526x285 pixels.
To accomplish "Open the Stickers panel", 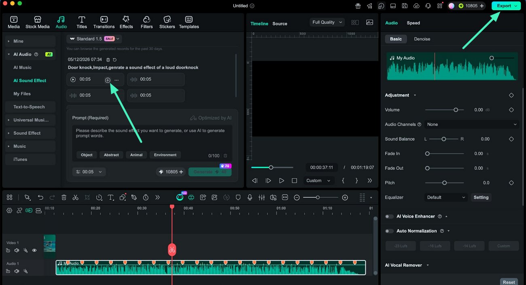I will [167, 22].
